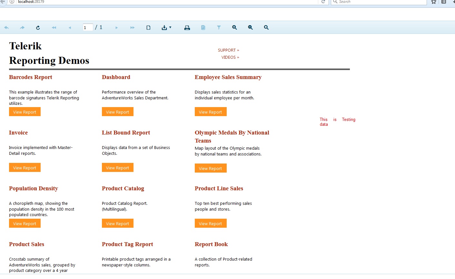Focus the browser Search box
This screenshot has height=279, width=455.
pos(379,2)
